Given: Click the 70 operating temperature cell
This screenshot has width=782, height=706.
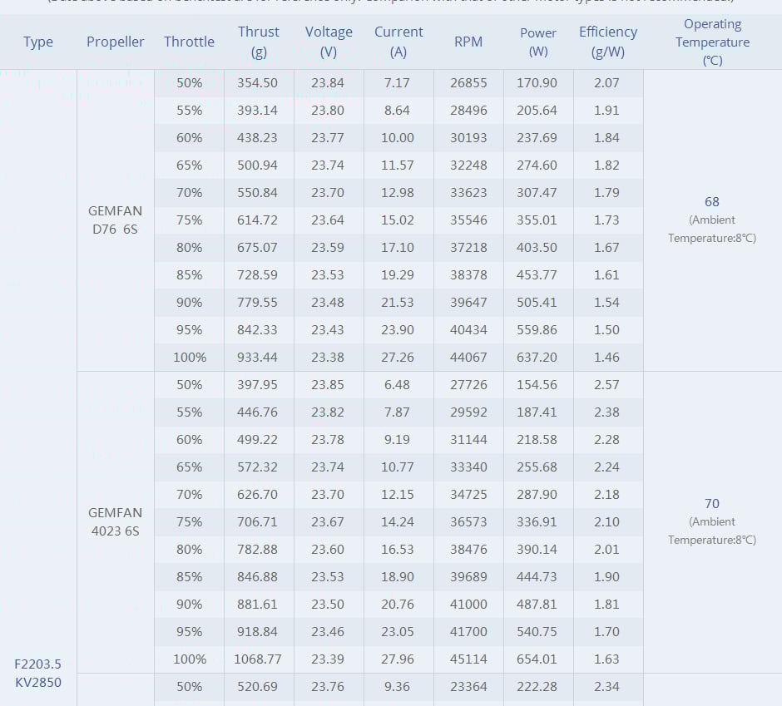Looking at the screenshot, I should click(x=712, y=521).
